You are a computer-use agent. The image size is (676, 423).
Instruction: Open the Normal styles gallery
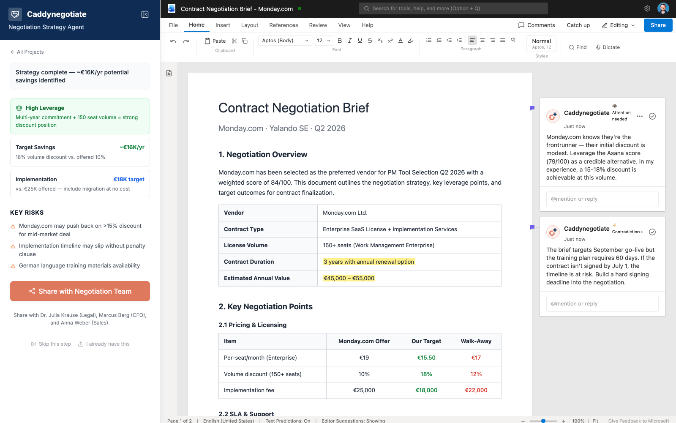(x=541, y=44)
